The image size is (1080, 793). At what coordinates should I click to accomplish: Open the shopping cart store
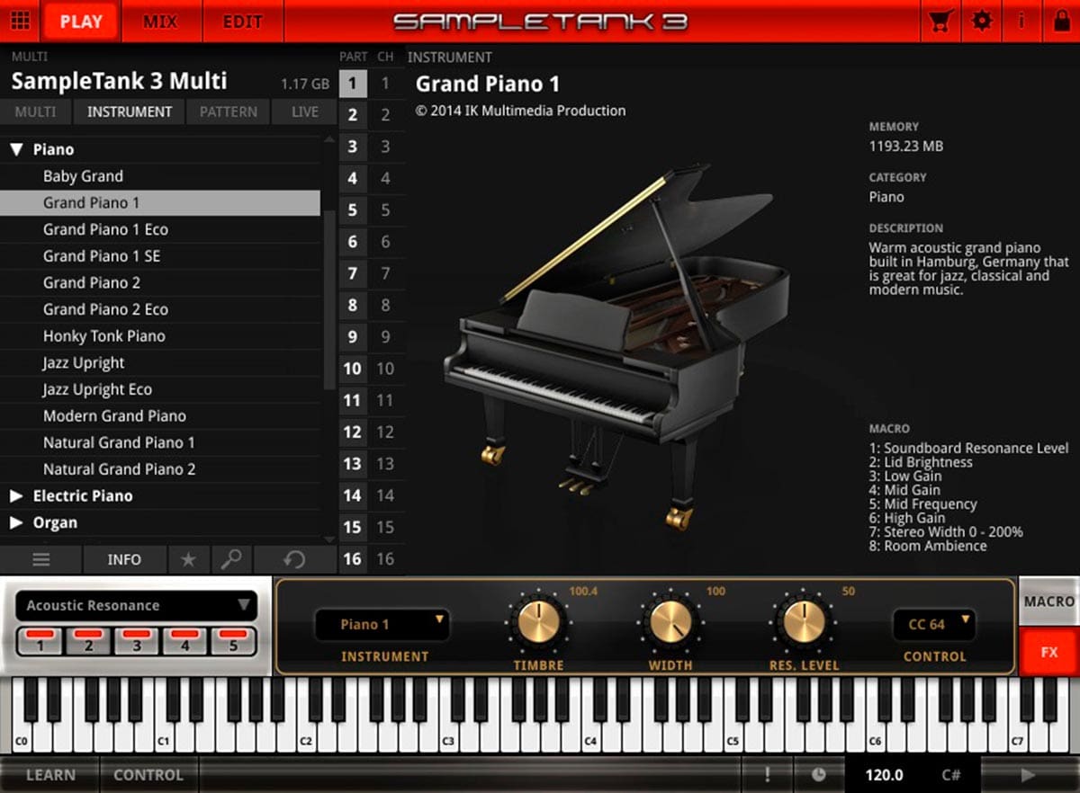coord(940,21)
